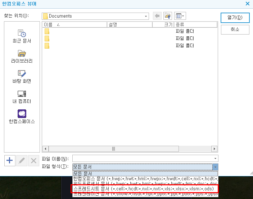Close the 한컴오피스 뷰어 dialog
This screenshot has width=253, height=199.
pyautogui.click(x=248, y=4)
